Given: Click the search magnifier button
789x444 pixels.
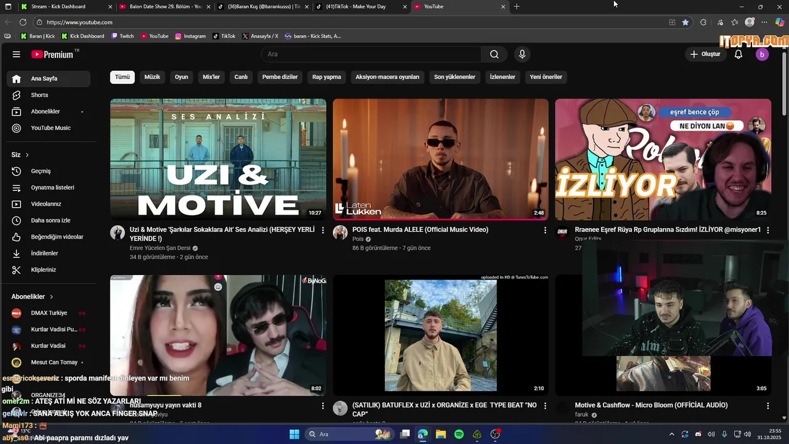Looking at the screenshot, I should click(x=494, y=54).
